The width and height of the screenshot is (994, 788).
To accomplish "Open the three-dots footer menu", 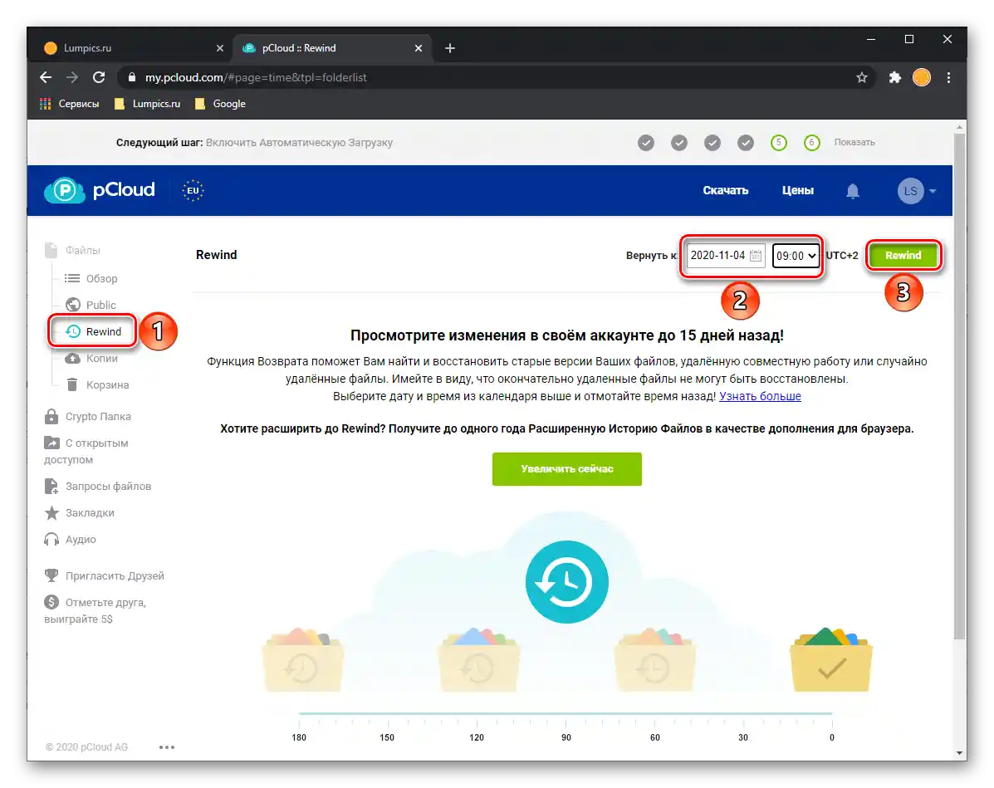I will pos(167,747).
